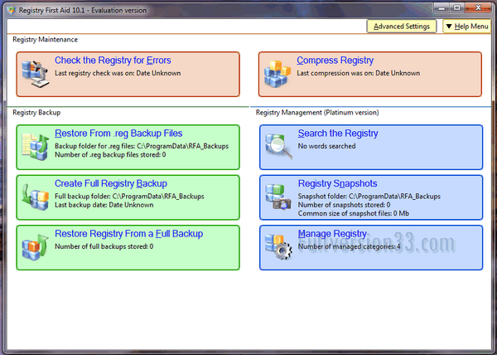
Task: Click 'Number of managed categories: 4' text
Action: click(x=349, y=246)
